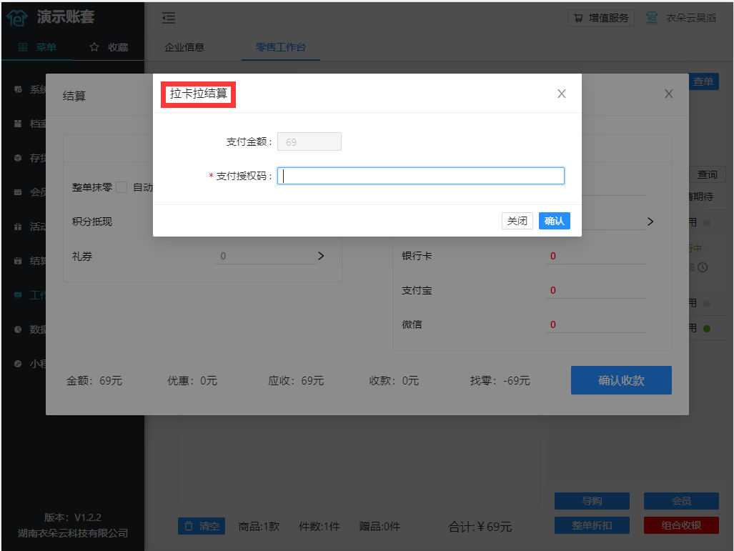Open the 系统 sidebar item with the gear-box icon
This screenshot has height=551, width=734.
coord(18,89)
